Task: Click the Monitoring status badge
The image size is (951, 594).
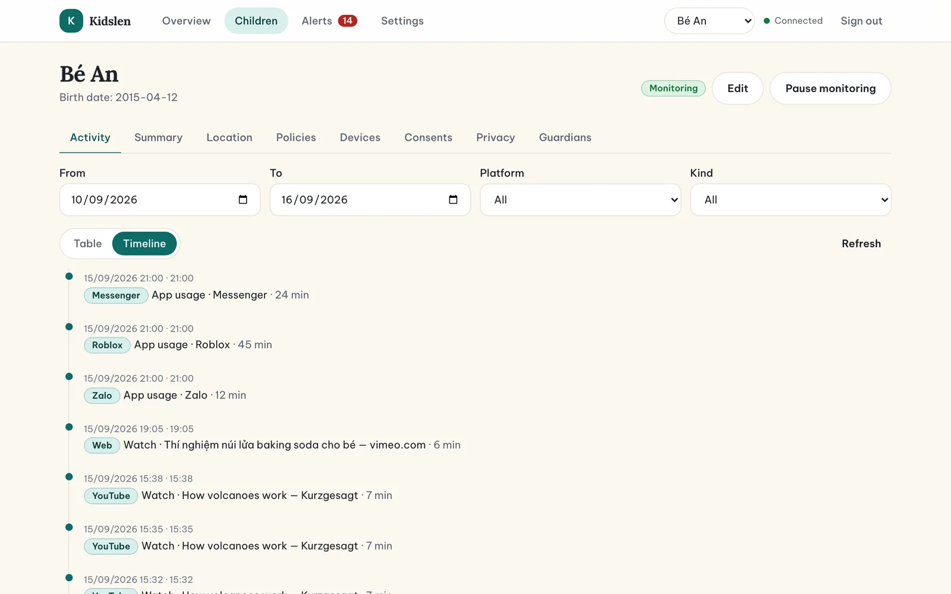Action: [673, 89]
